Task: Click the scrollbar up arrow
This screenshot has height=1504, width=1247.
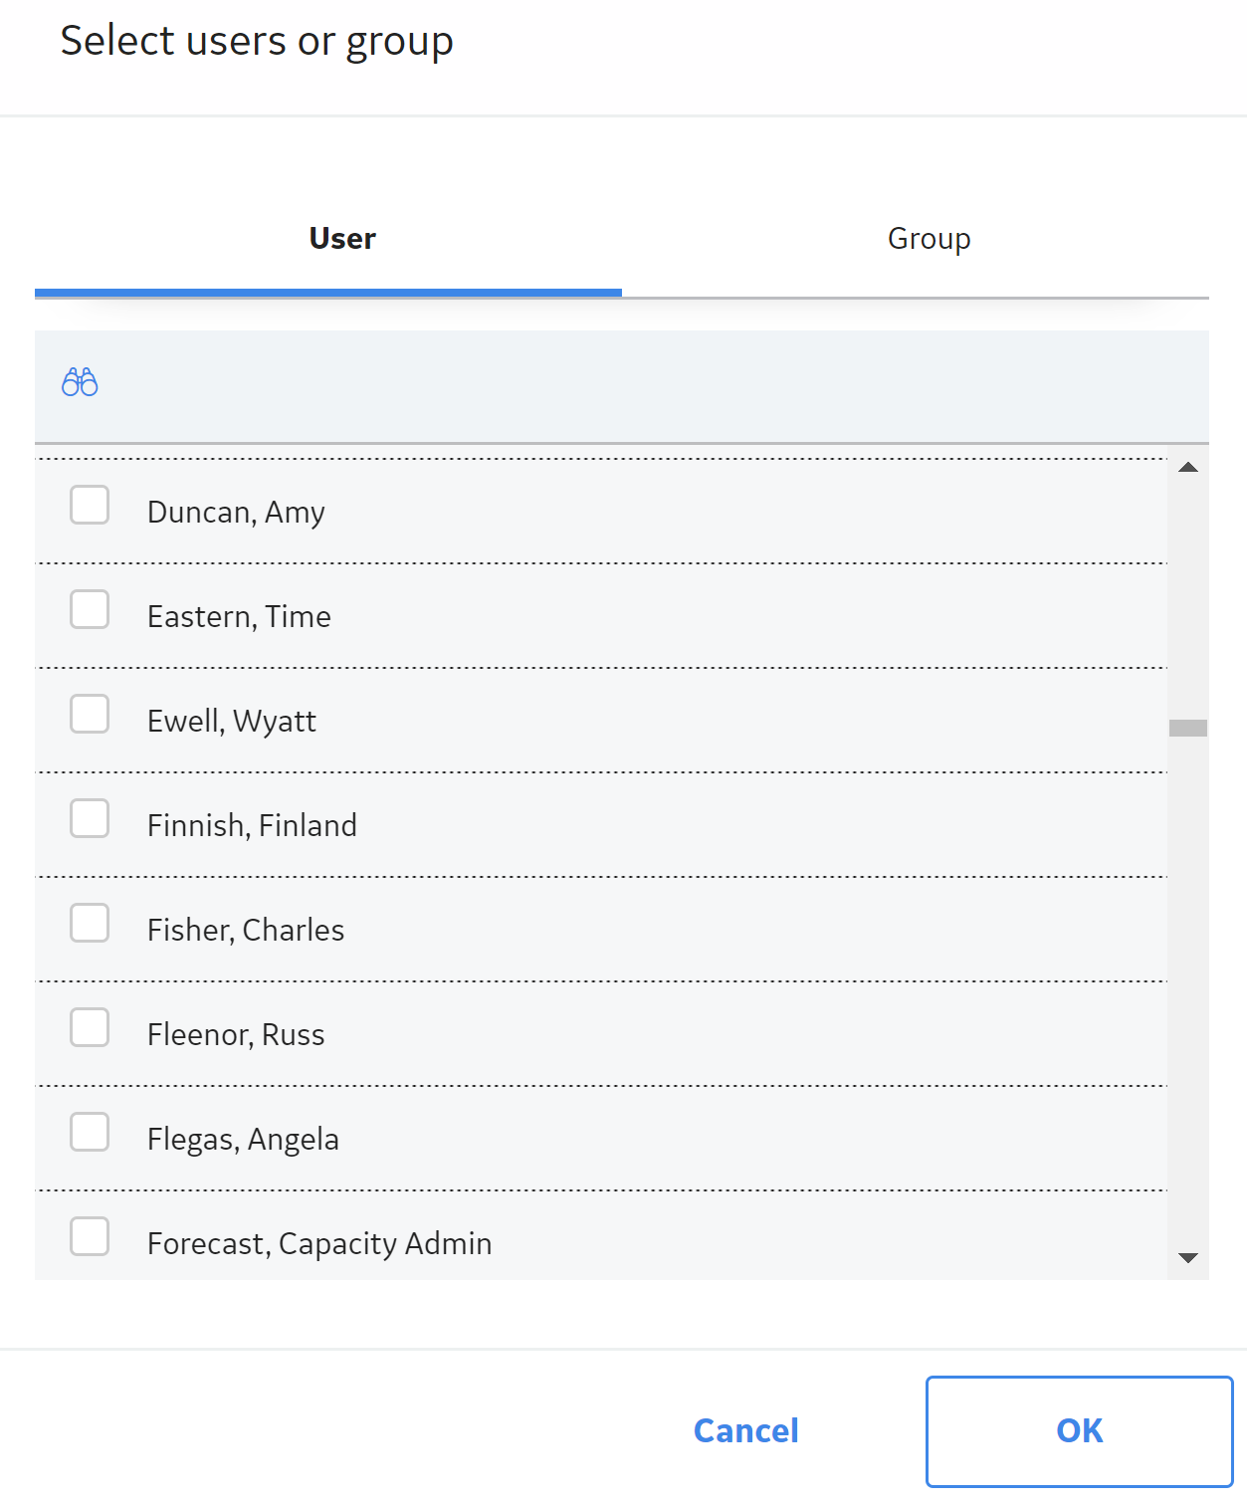Action: coord(1188,467)
